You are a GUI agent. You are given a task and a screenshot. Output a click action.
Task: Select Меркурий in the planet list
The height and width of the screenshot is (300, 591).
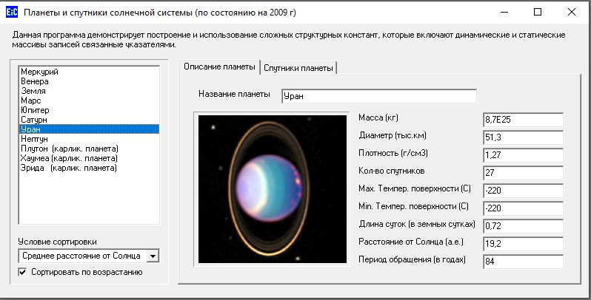pos(40,72)
